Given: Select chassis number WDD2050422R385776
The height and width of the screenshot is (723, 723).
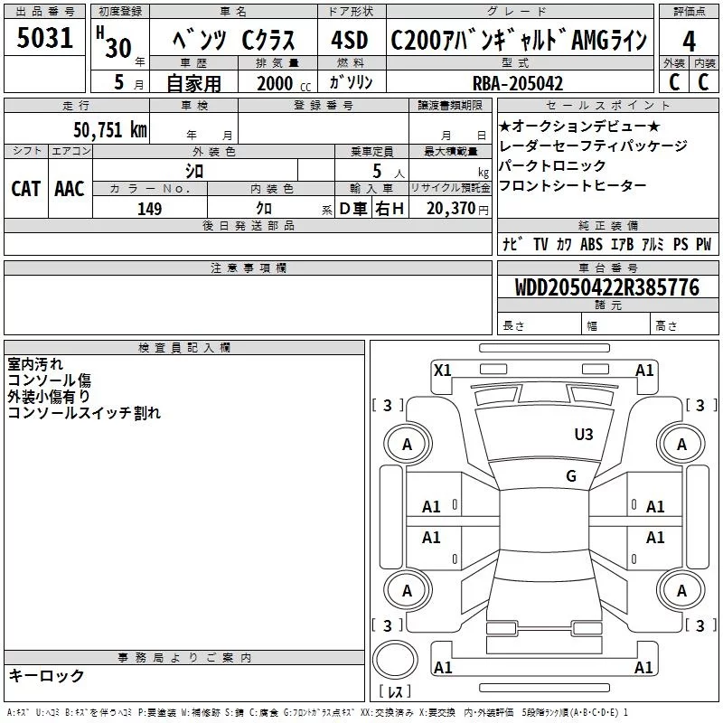Looking at the screenshot, I should (606, 287).
